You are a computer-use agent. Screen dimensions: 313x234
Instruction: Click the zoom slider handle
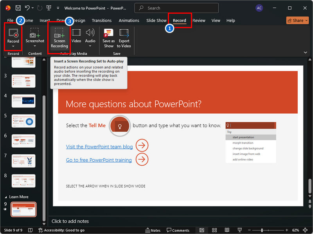point(262,230)
